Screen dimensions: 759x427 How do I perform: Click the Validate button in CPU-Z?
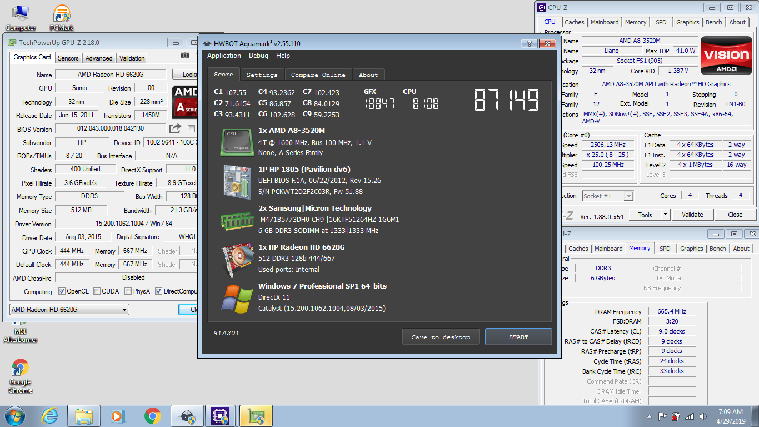[x=692, y=215]
